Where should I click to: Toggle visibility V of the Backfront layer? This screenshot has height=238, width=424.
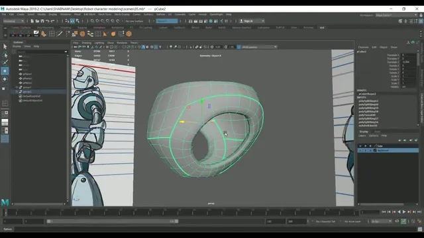[360, 150]
